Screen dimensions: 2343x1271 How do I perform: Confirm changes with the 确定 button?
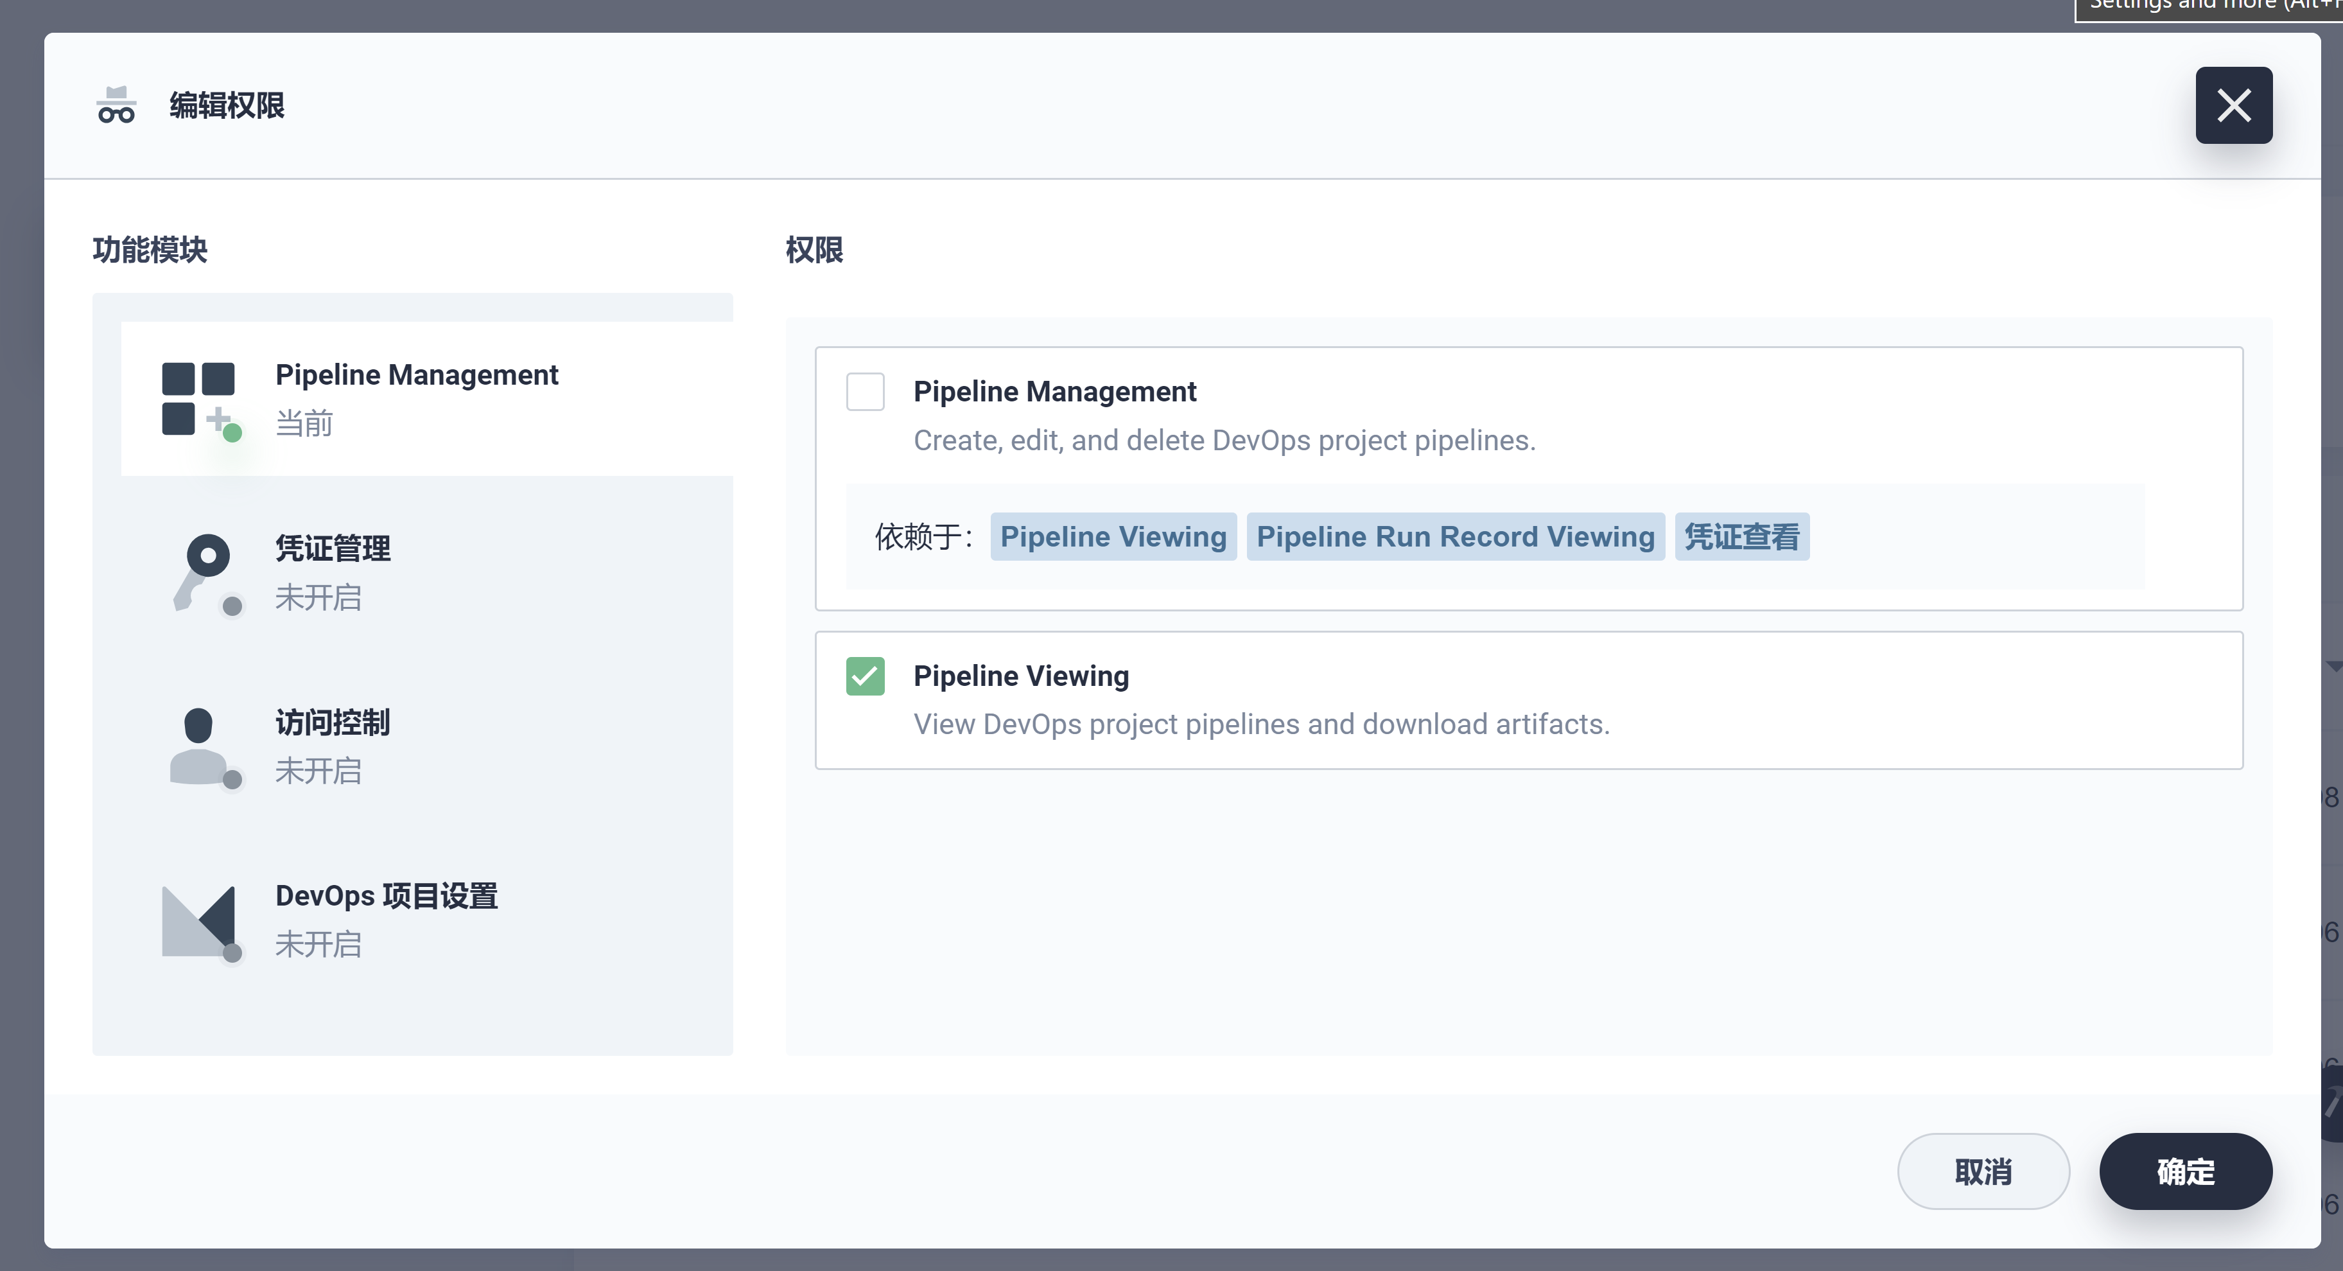coord(2185,1172)
